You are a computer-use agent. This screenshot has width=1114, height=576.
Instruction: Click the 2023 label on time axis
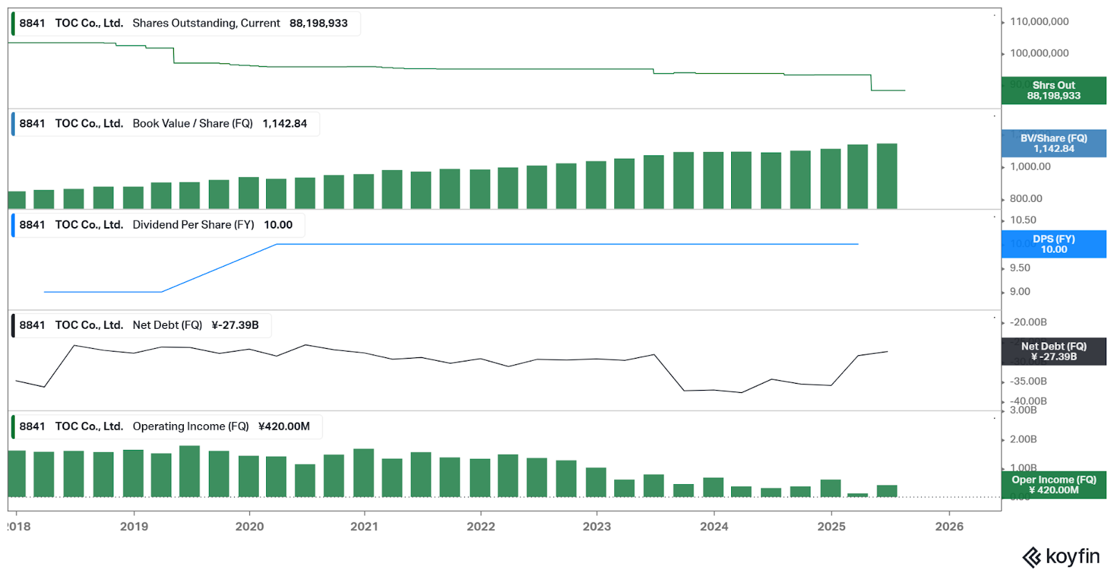597,527
